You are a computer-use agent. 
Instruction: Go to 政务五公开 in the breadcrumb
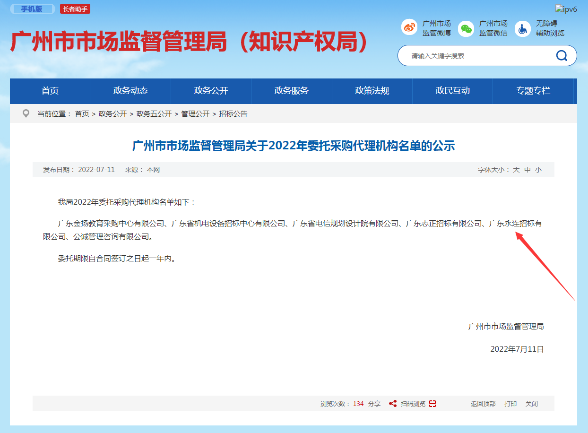[154, 114]
